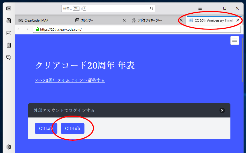Open the Thunderbird application menu
Screen dimensions: 246x153
tap(200, 8)
